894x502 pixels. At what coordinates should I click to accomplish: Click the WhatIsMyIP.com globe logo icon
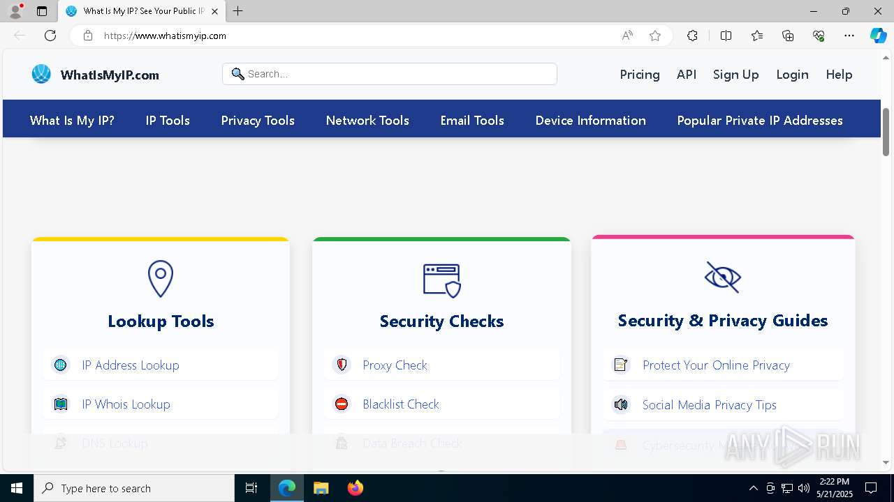pos(41,74)
